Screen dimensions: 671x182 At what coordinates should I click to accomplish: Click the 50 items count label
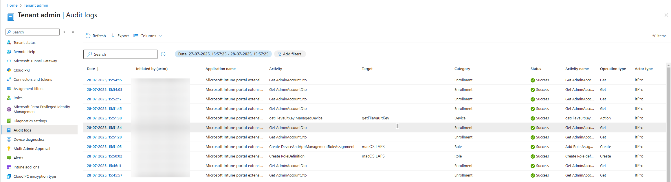pyautogui.click(x=659, y=36)
